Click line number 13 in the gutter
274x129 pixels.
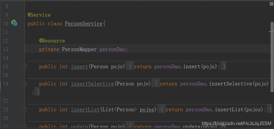coord(5,49)
